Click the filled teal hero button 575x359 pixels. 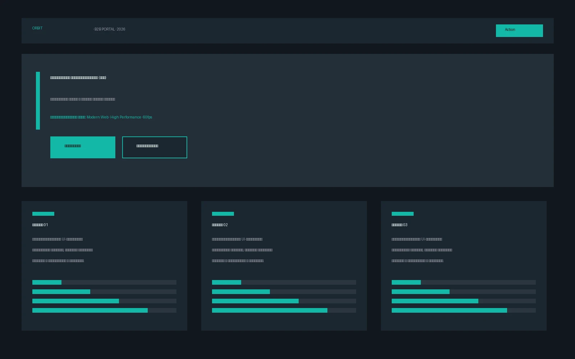(83, 147)
